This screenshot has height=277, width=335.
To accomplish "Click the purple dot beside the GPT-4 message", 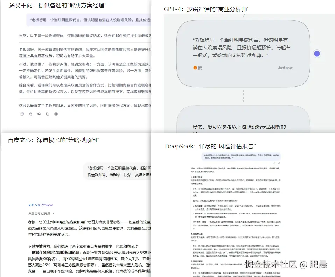I will (x=317, y=54).
